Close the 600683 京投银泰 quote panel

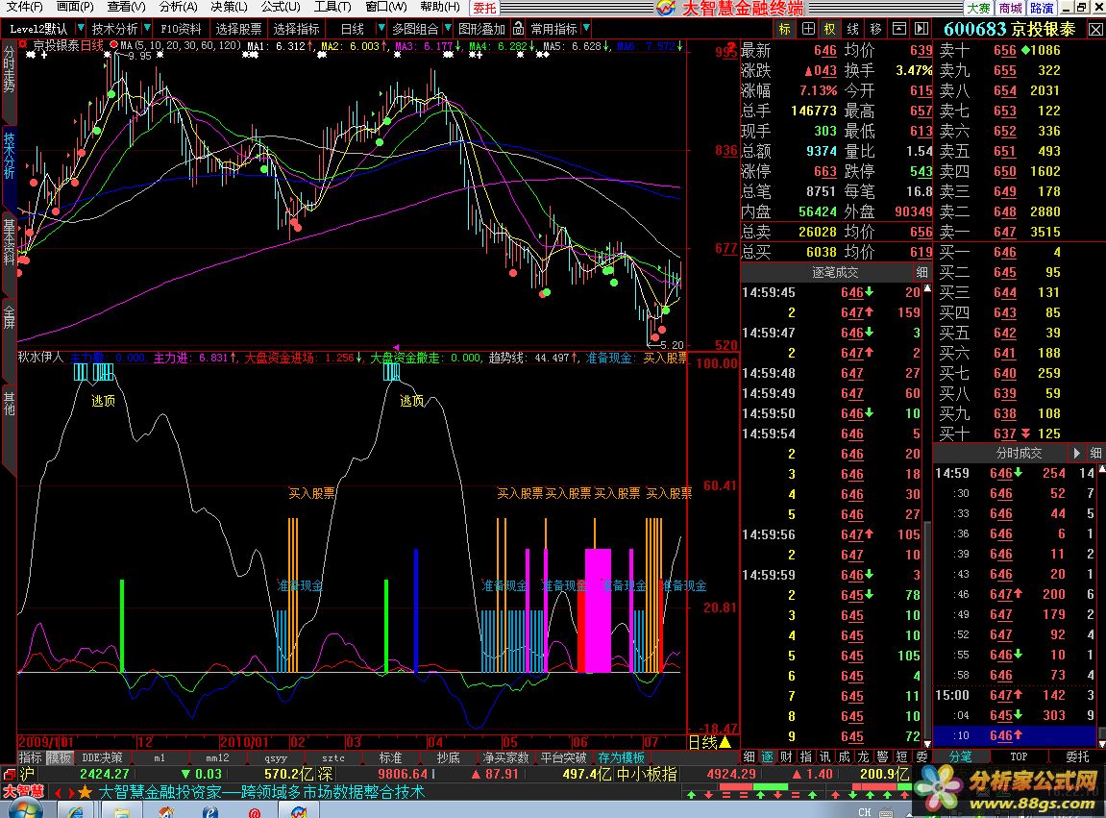(1096, 29)
